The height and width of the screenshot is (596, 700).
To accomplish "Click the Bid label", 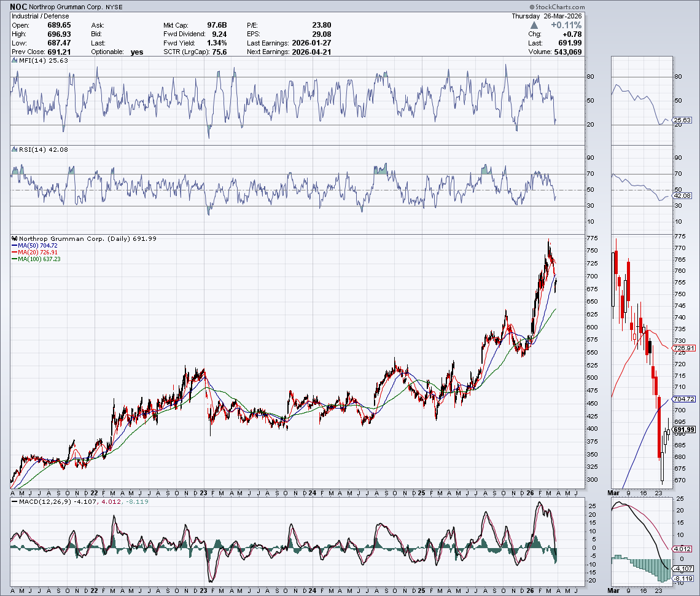I will [96, 34].
